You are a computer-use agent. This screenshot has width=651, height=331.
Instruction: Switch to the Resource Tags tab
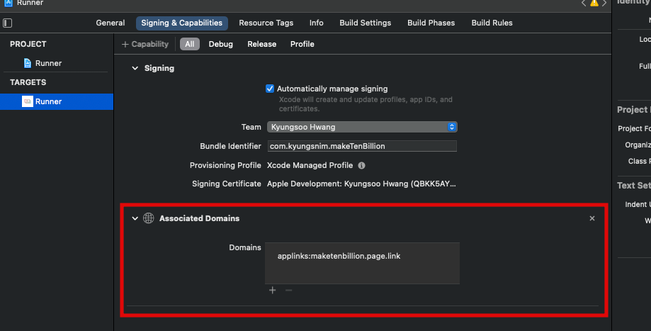click(x=266, y=23)
